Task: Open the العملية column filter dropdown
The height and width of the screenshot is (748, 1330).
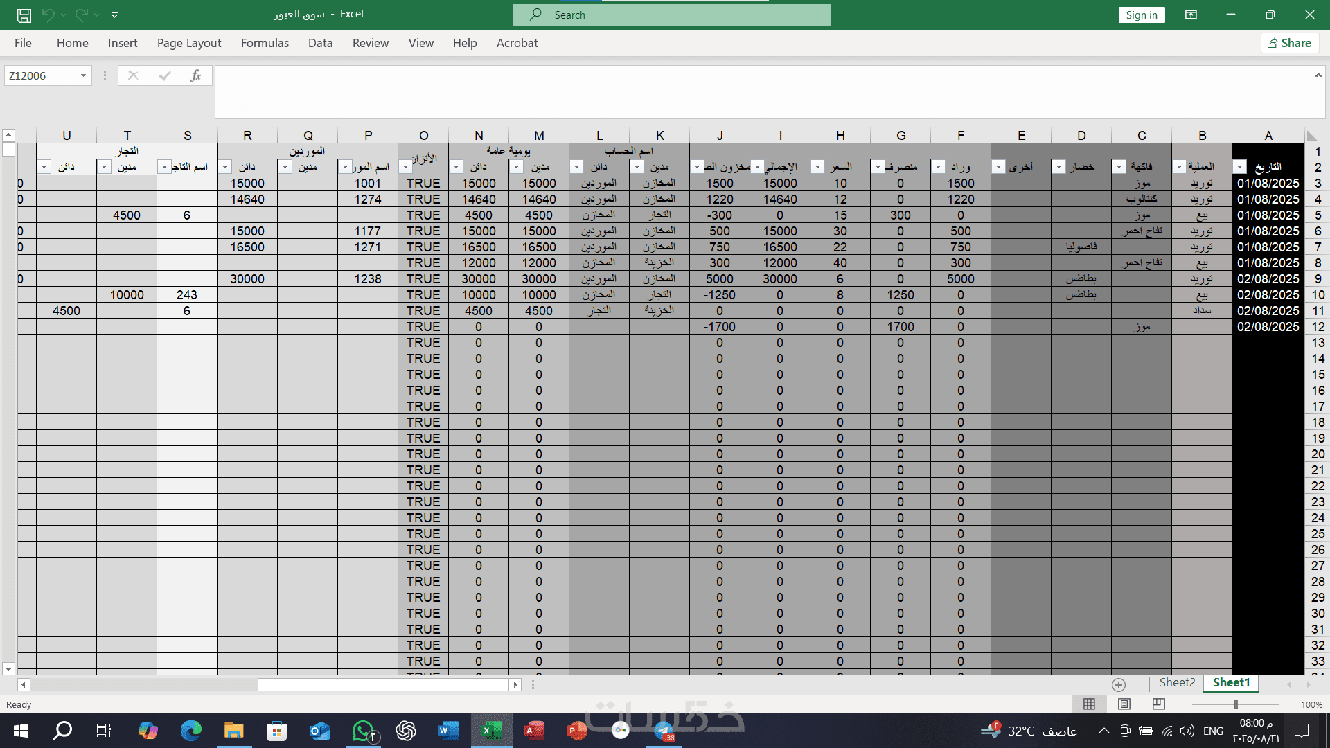Action: (x=1180, y=167)
